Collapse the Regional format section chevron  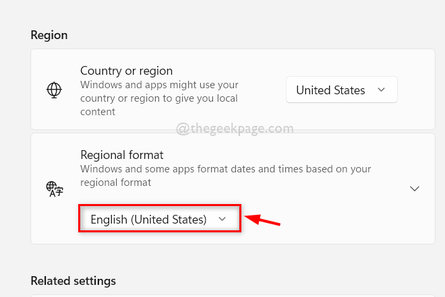pyautogui.click(x=415, y=189)
